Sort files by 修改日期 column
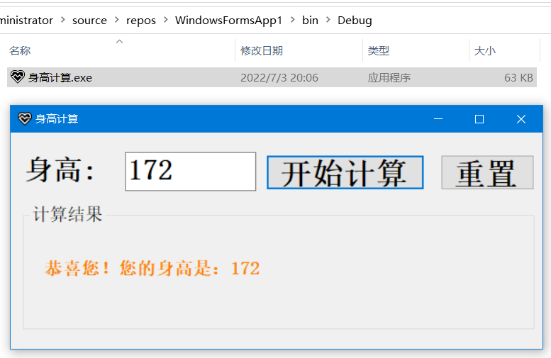The width and height of the screenshot is (551, 358). pos(262,51)
